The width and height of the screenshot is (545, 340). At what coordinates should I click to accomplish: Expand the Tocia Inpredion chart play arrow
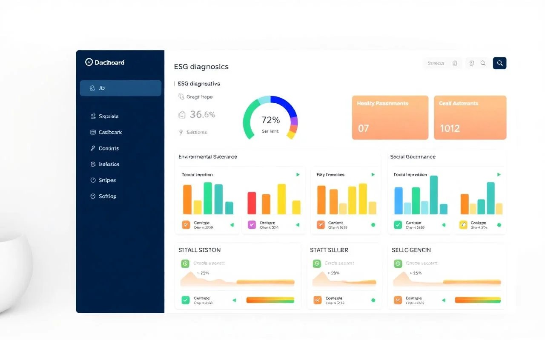pos(499,175)
